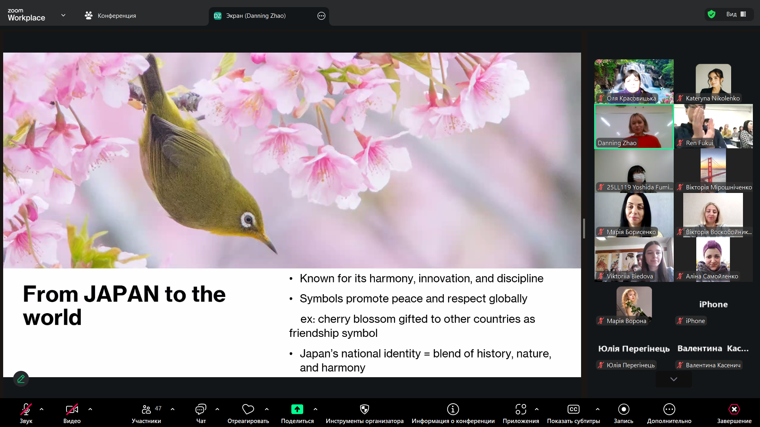This screenshot has width=760, height=427.
Task: Open the Чат (chat) panel icon
Action: (201, 409)
